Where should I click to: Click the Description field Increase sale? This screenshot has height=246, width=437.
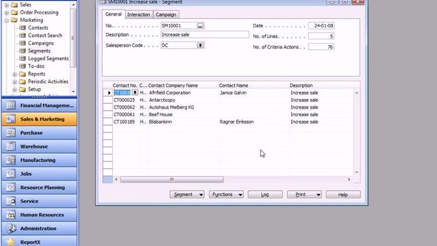(205, 35)
